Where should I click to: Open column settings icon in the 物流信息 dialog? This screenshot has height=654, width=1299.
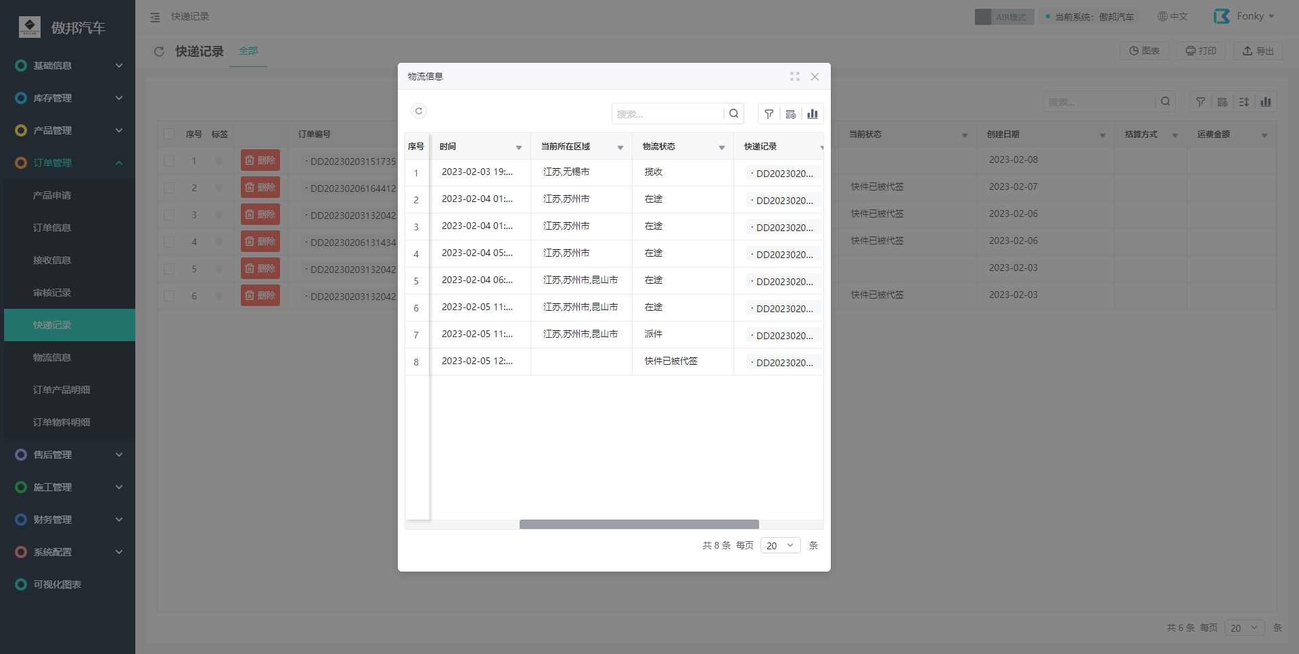tap(791, 114)
